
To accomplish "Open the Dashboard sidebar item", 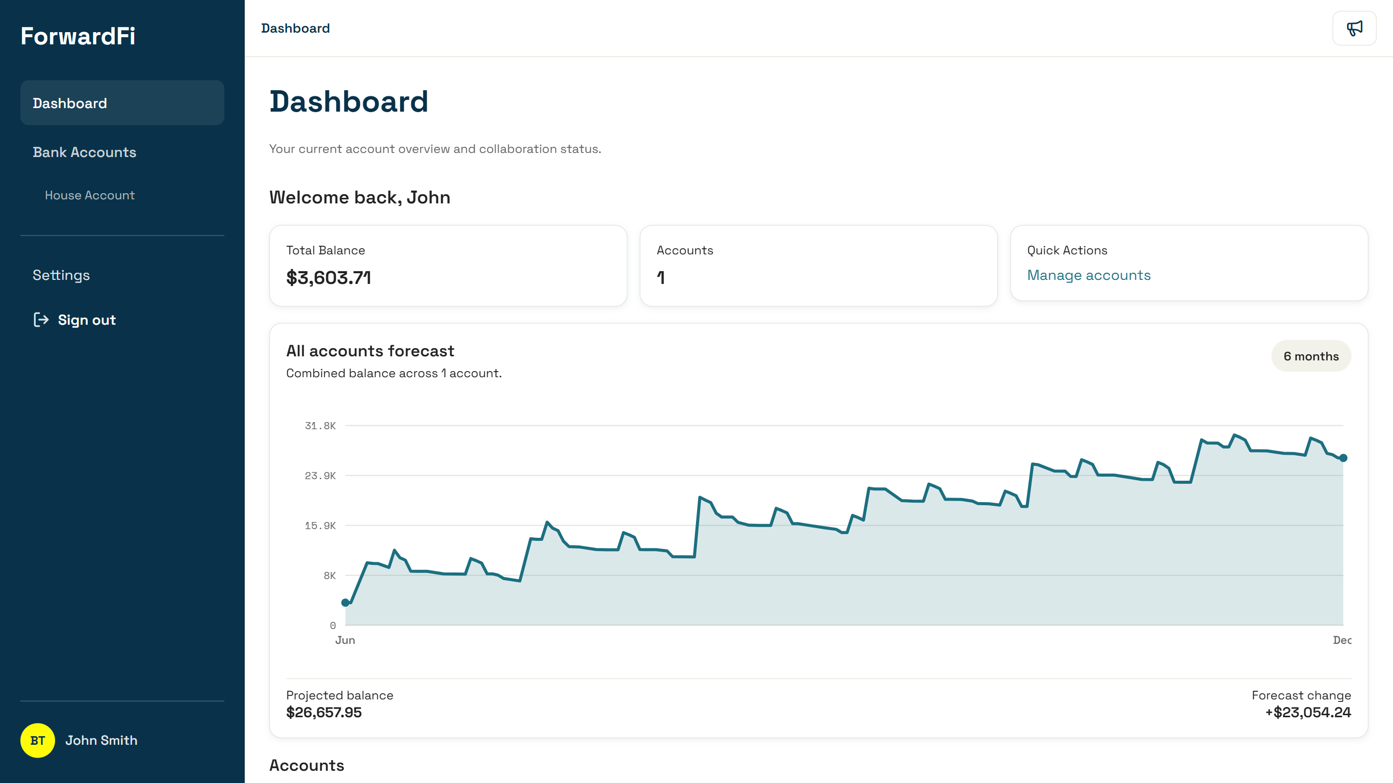I will click(122, 103).
